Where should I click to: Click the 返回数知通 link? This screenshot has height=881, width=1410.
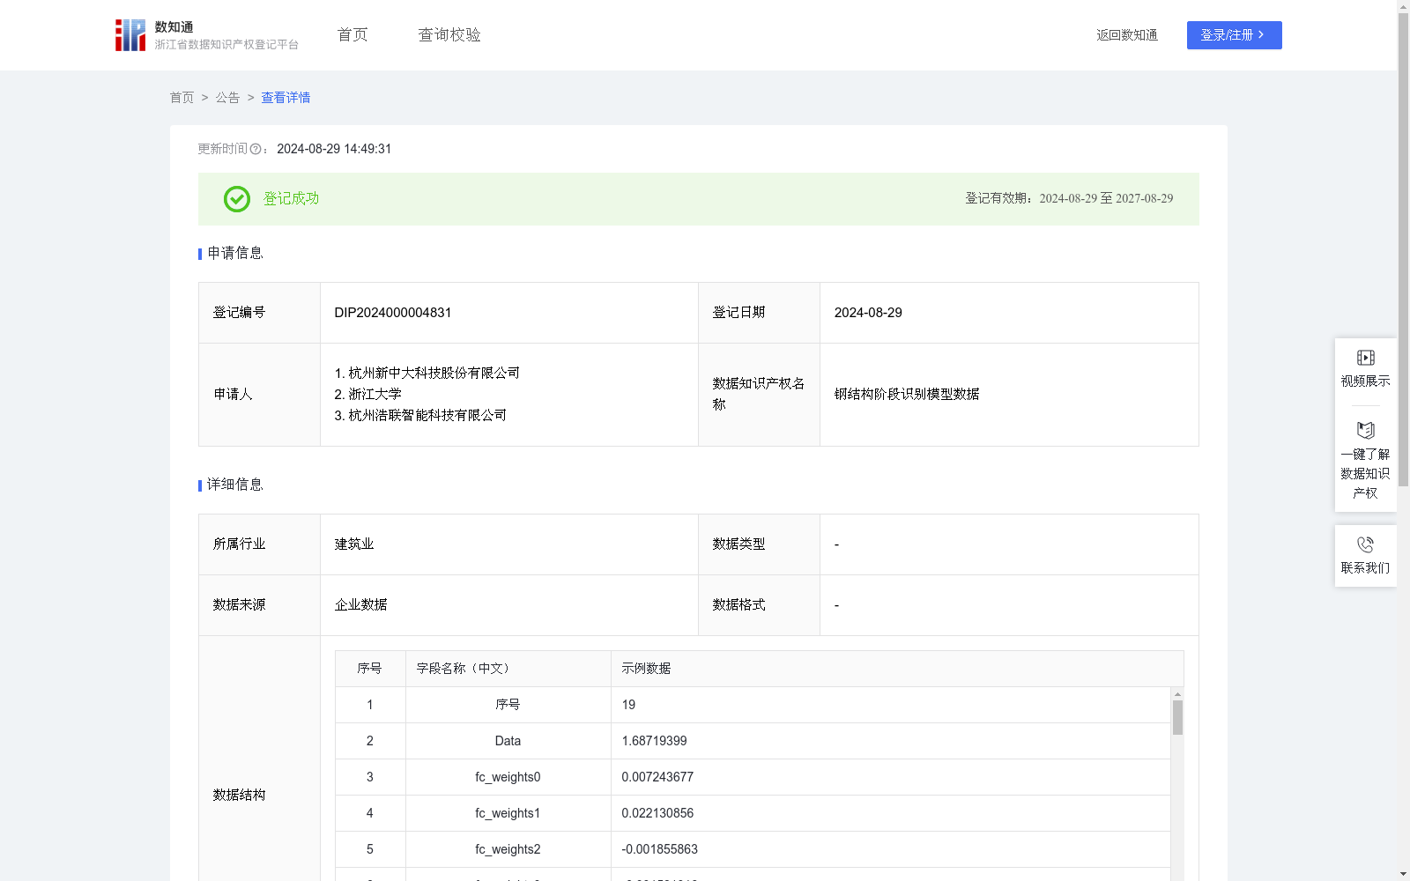pyautogui.click(x=1127, y=35)
